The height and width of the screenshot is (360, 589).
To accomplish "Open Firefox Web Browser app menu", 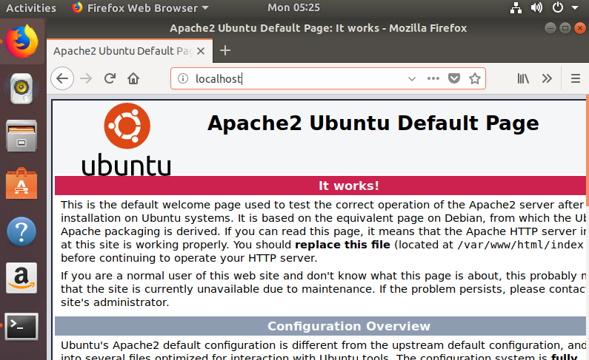I will pyautogui.click(x=140, y=8).
